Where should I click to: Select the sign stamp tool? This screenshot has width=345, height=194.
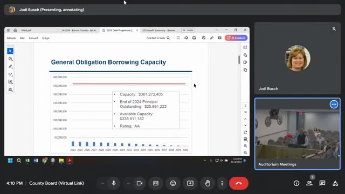[10, 89]
